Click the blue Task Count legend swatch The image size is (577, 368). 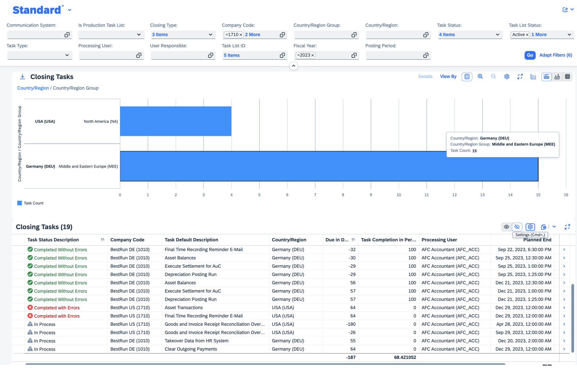[x=20, y=203]
